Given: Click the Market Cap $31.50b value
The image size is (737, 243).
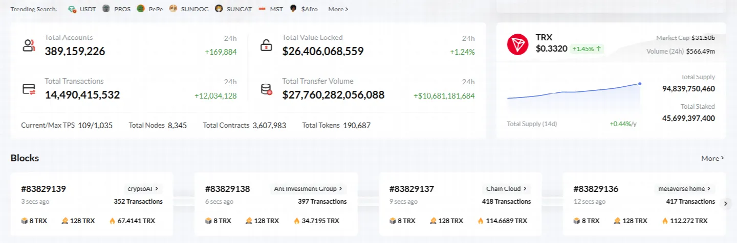Looking at the screenshot, I should point(703,38).
